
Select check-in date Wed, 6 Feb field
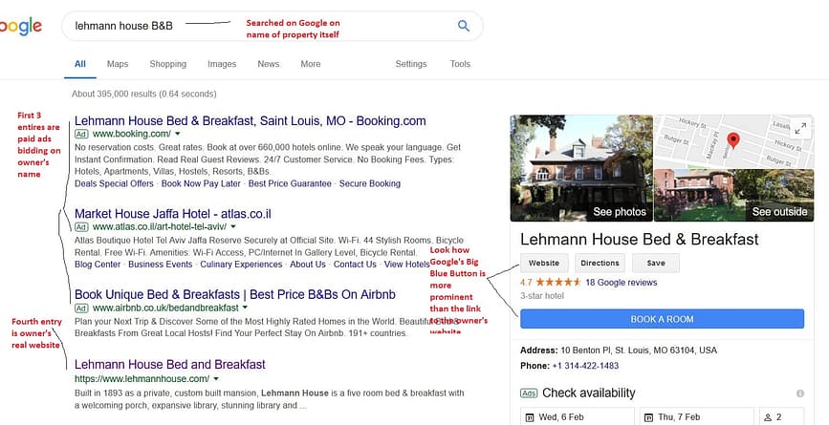pos(578,416)
